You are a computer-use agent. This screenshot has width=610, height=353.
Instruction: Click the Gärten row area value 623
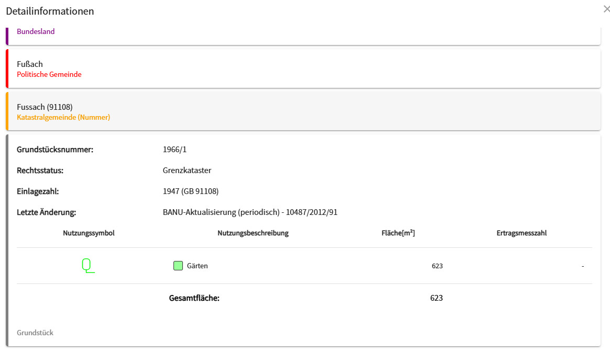[x=437, y=266]
